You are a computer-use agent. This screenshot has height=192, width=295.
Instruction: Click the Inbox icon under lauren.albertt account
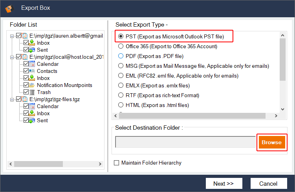(33, 43)
